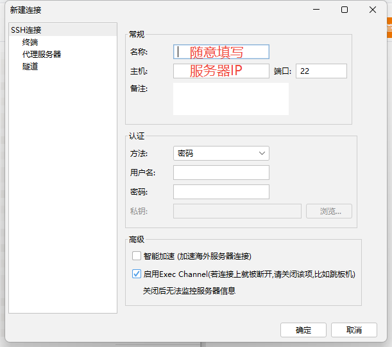This screenshot has height=347, width=392.
Task: Disable the 启用Exec Channel checkbox
Action: click(137, 274)
